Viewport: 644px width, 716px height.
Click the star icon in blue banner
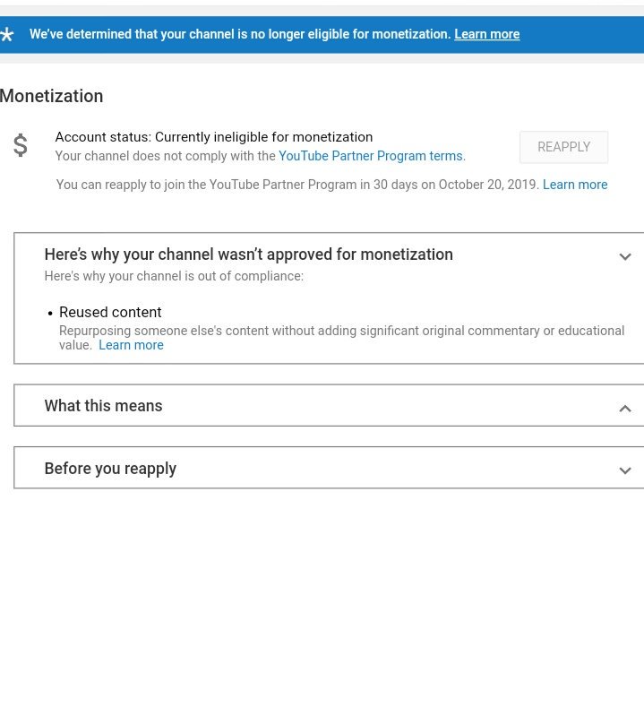coord(6,34)
